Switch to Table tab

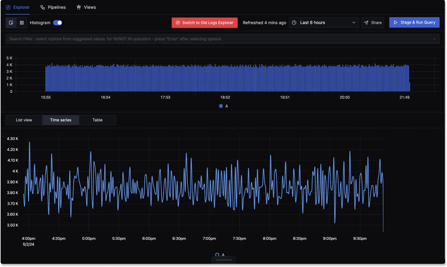97,120
